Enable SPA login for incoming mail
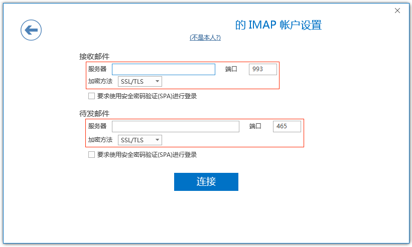 (x=91, y=96)
